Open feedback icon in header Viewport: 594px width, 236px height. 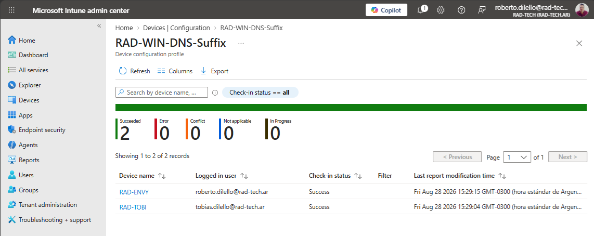tap(482, 10)
